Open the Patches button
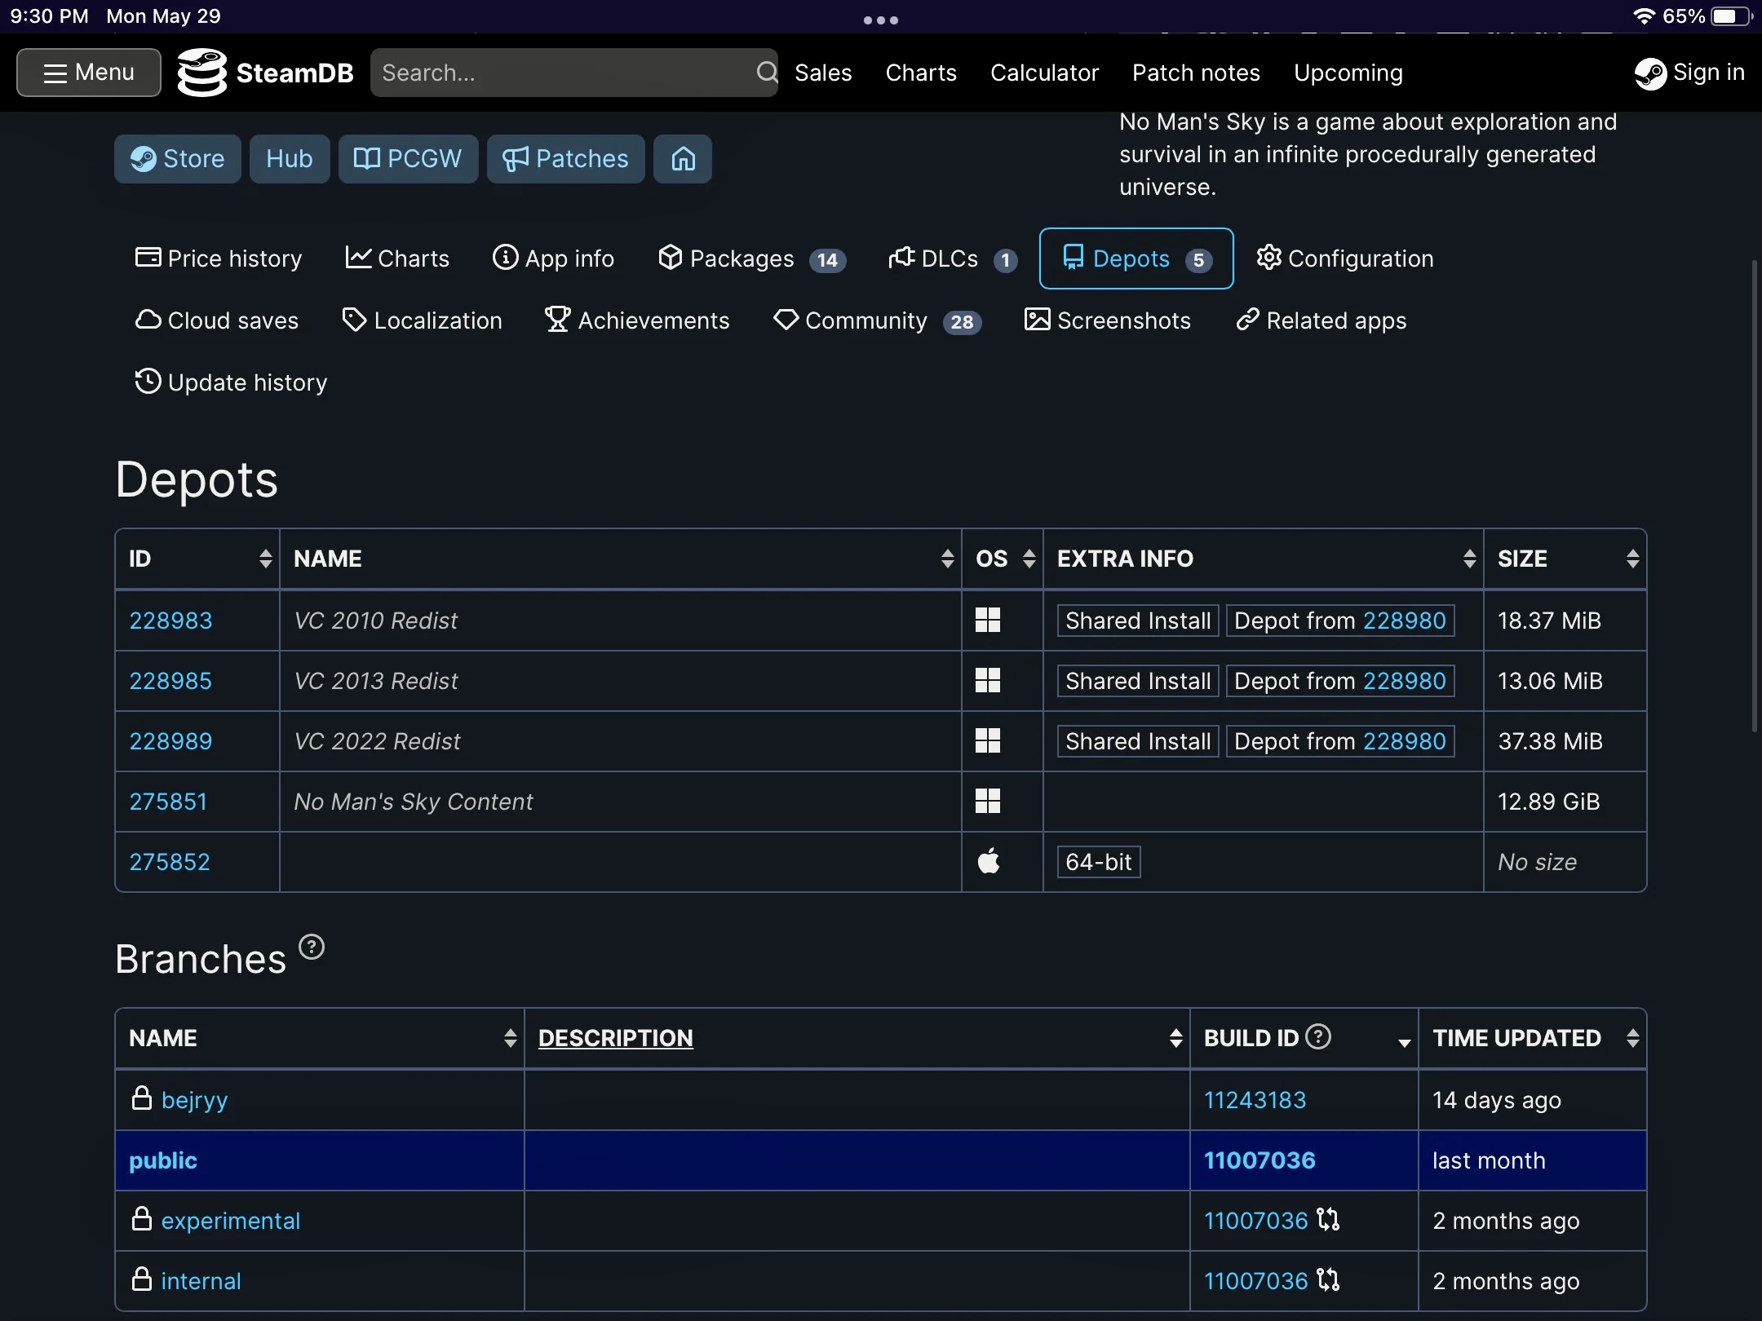 [566, 159]
